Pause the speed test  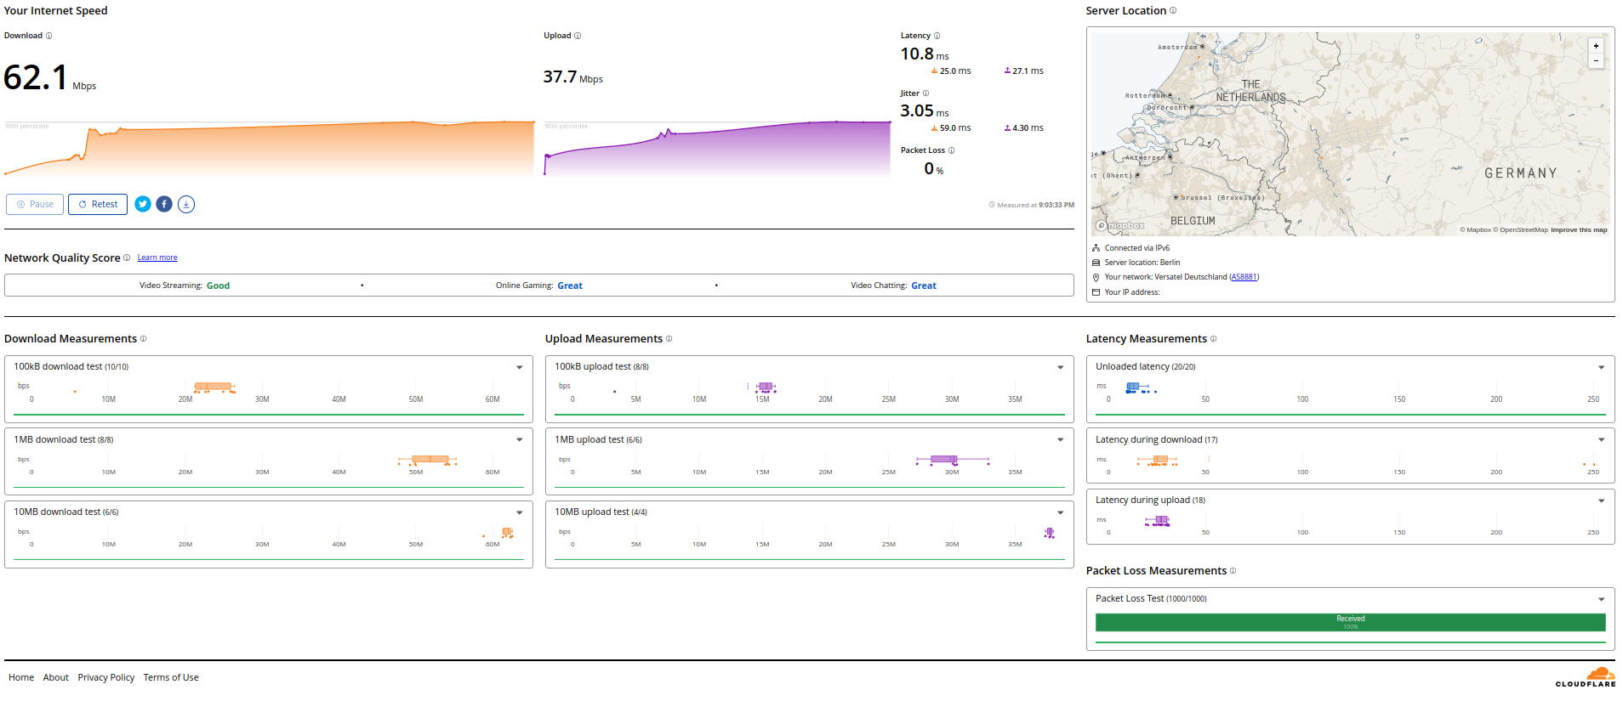tap(35, 204)
